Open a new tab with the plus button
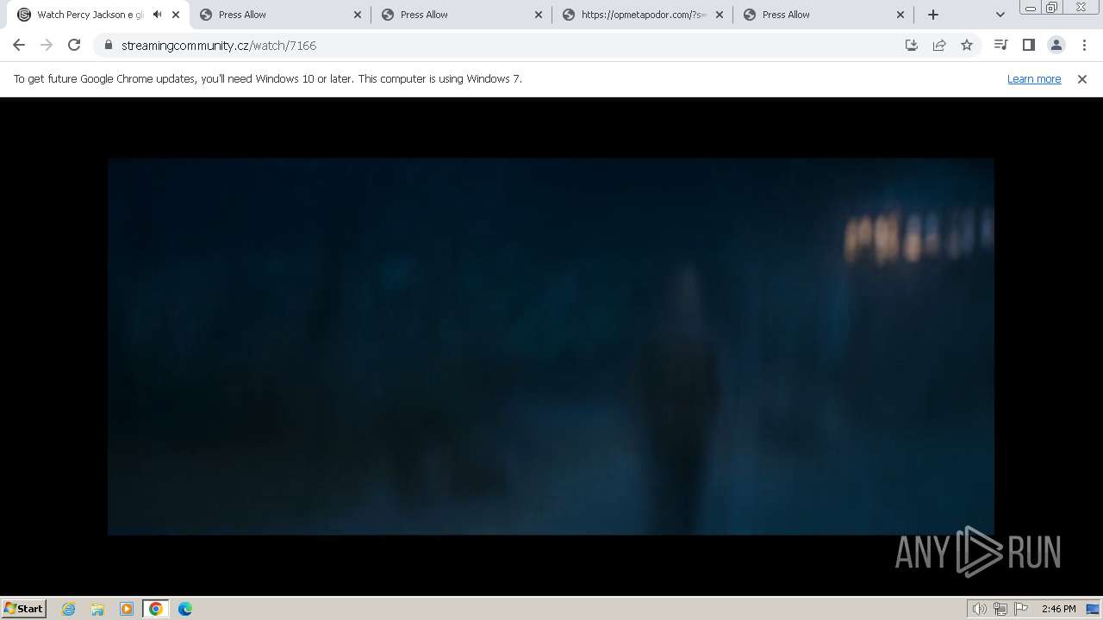Screen dimensions: 1103x620 pos(933,15)
